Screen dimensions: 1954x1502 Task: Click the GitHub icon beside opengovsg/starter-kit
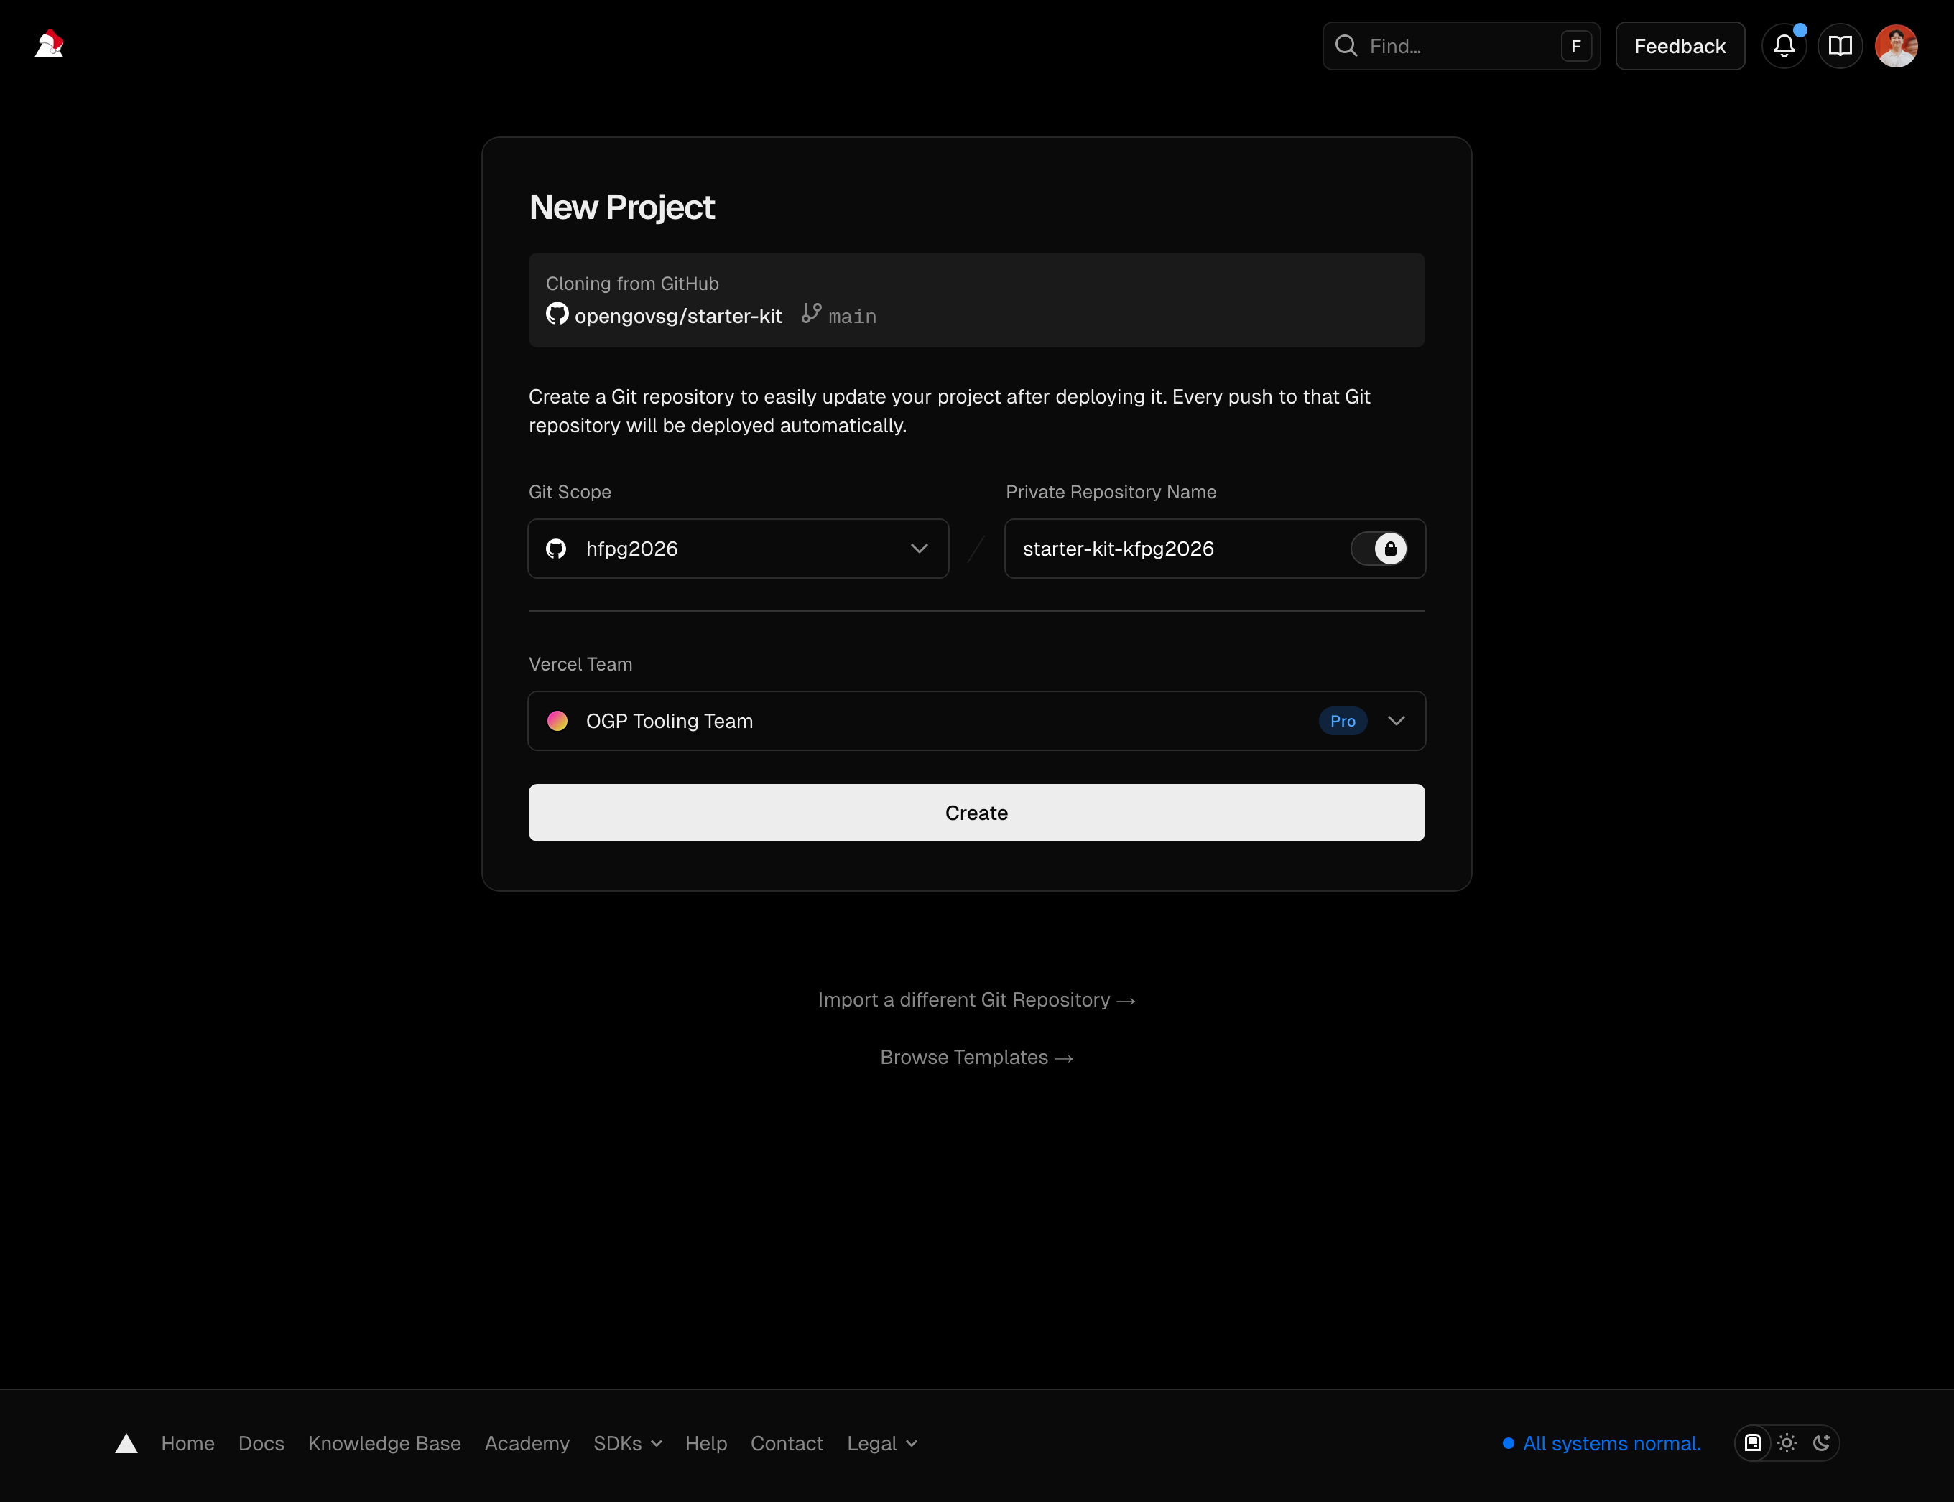pos(557,314)
